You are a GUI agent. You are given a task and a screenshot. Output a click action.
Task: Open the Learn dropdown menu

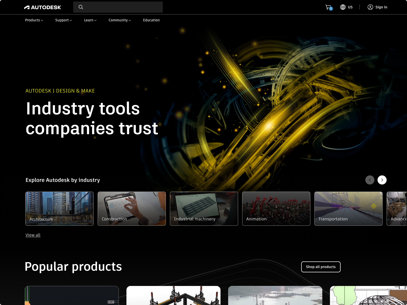pos(90,20)
